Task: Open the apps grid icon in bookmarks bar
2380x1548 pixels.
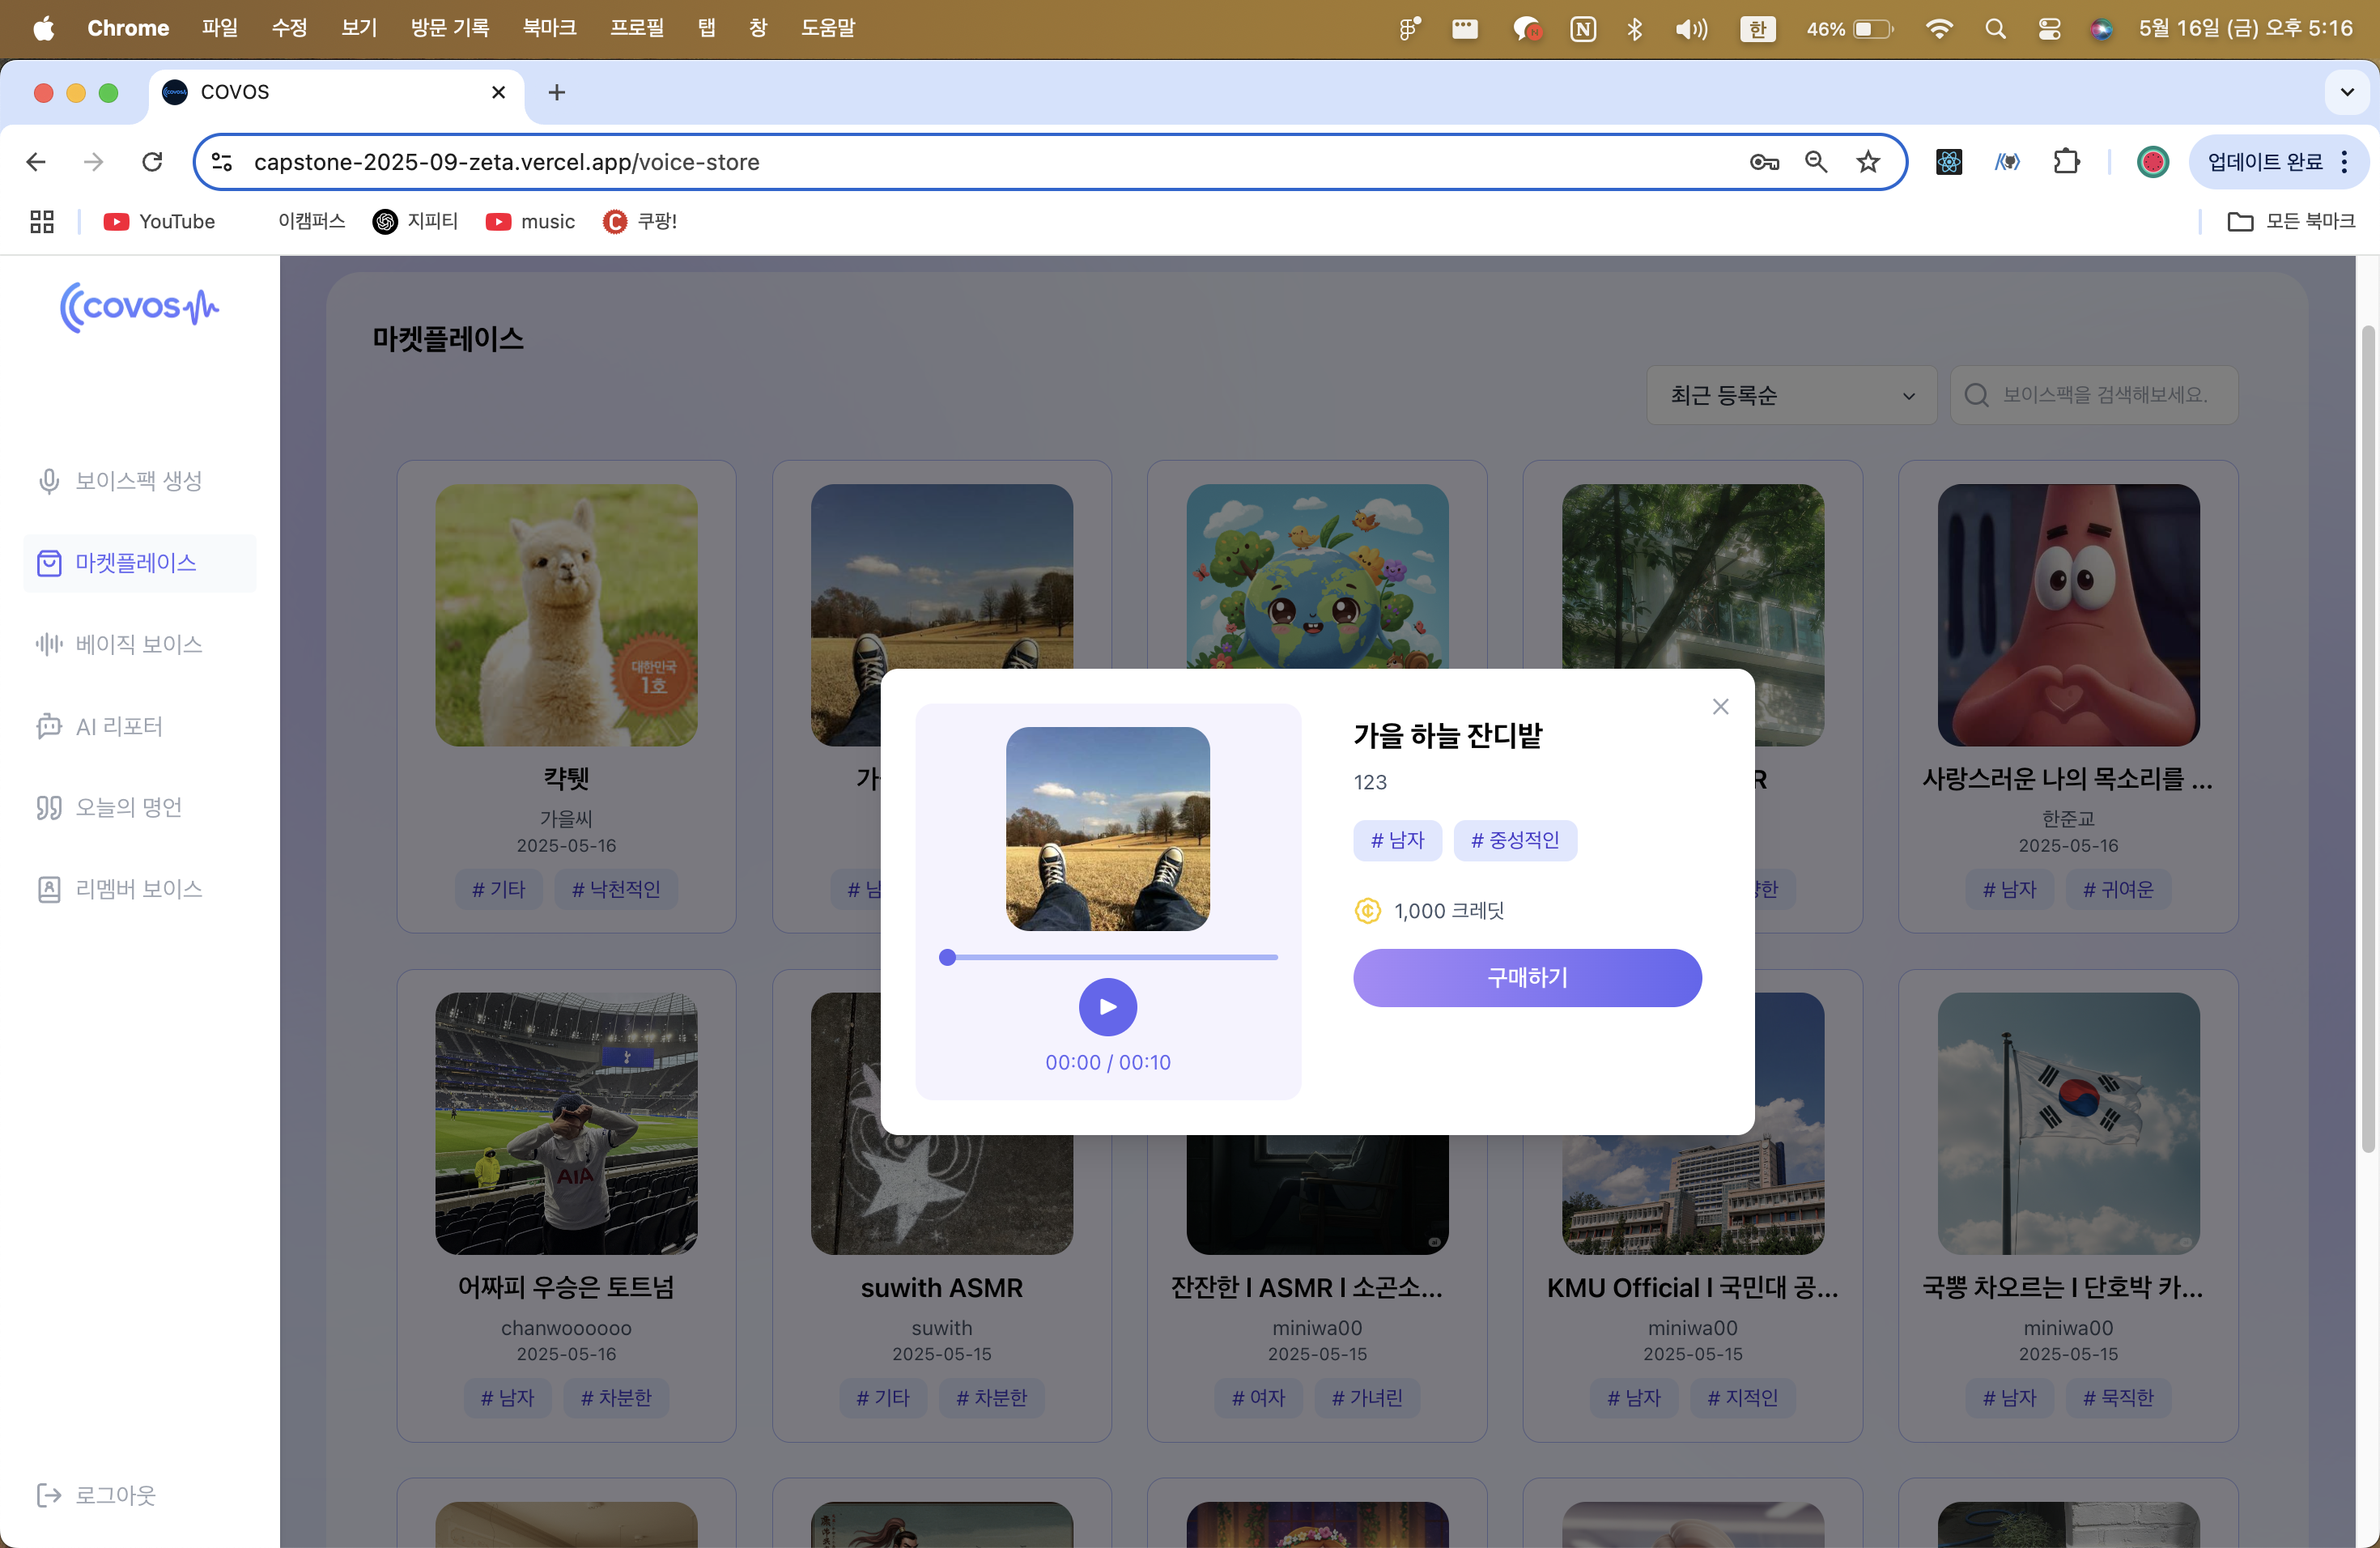Action: point(42,221)
